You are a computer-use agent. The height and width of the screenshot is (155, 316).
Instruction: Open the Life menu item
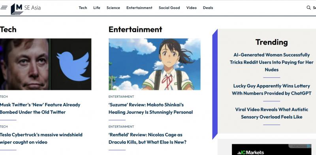(97, 8)
